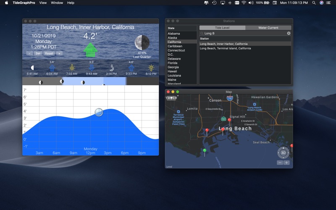Open the Help menu
336x210 pixels.
(x=71, y=3)
